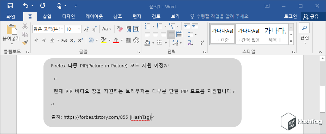Toggle strikethrough formatting
This screenshot has height=134, width=326.
(x=64, y=40)
